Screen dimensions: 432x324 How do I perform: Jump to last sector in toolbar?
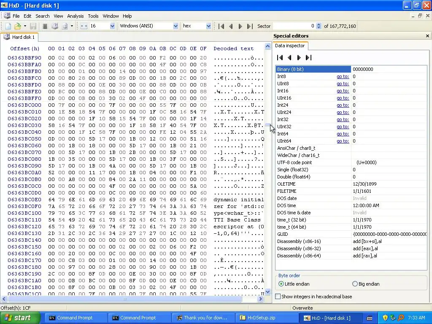(250, 26)
